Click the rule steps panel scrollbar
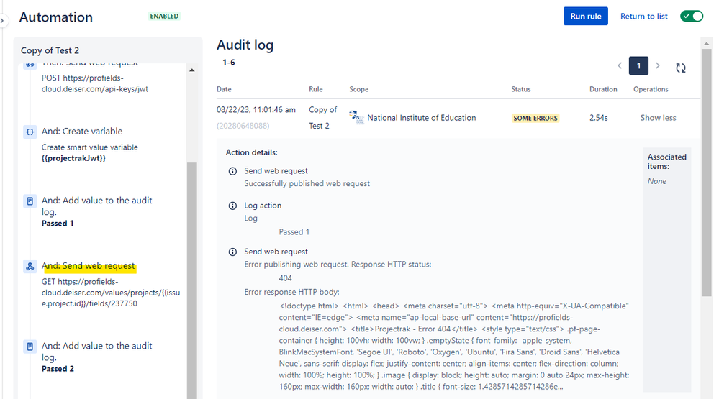 click(191, 280)
